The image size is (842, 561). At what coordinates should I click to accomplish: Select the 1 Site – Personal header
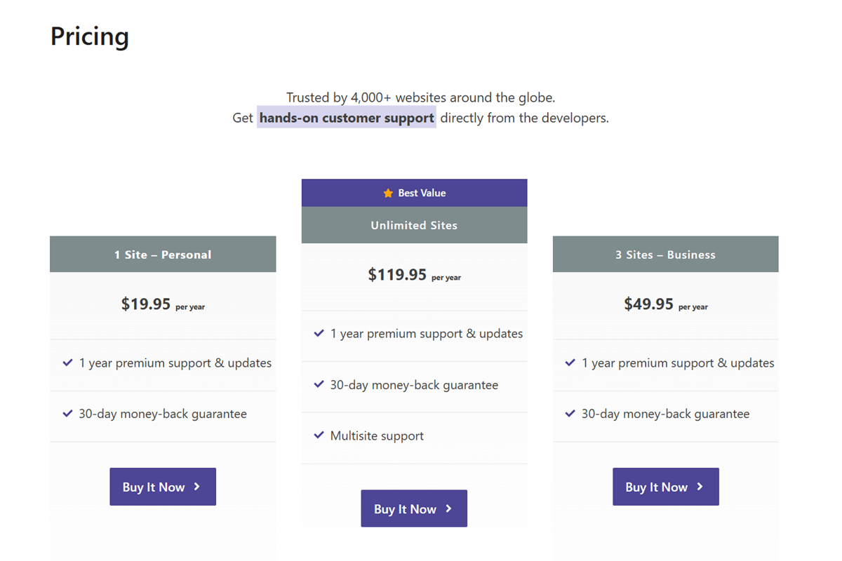tap(162, 254)
